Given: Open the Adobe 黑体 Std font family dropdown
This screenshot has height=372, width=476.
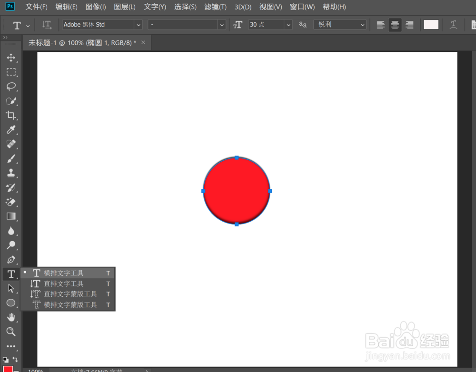Looking at the screenshot, I should point(138,24).
